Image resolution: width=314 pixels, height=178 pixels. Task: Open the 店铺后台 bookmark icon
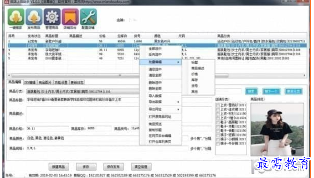click(x=70, y=17)
